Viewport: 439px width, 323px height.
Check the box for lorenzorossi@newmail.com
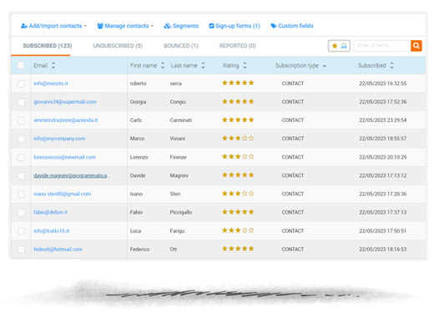pyautogui.click(x=21, y=157)
